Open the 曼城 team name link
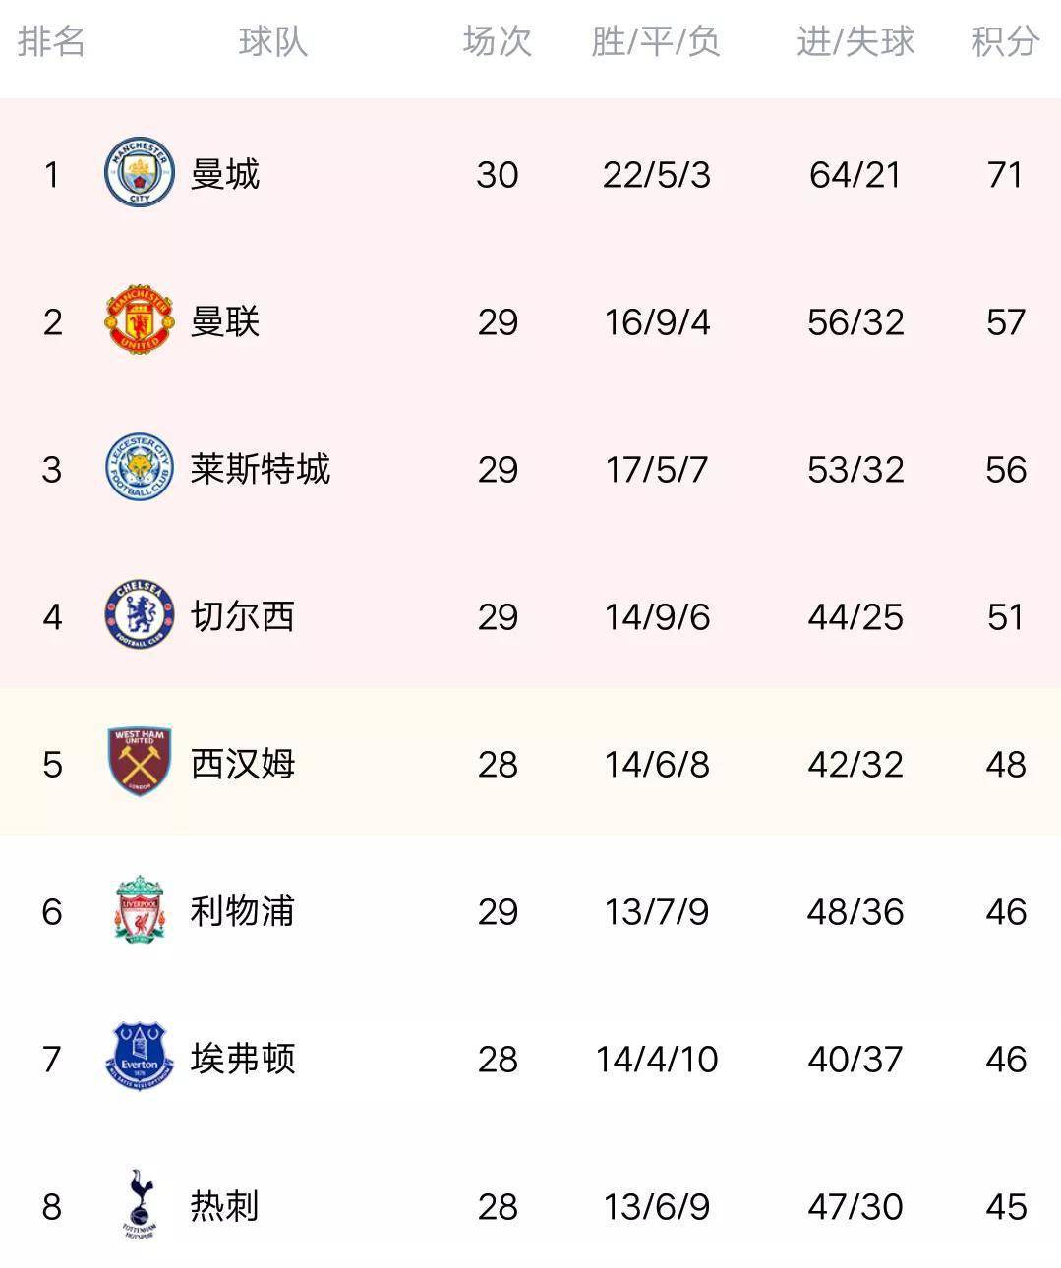This screenshot has height=1268, width=1061. [225, 174]
